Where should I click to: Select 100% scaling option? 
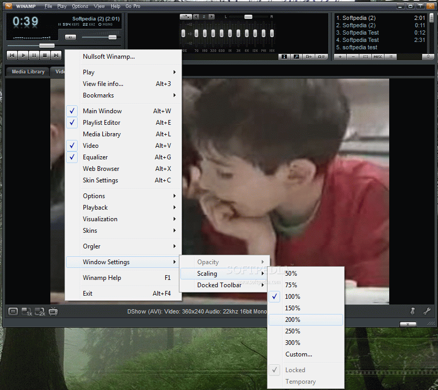306,297
